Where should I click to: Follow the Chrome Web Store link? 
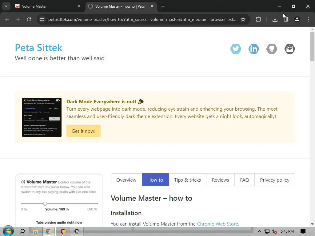point(217,224)
